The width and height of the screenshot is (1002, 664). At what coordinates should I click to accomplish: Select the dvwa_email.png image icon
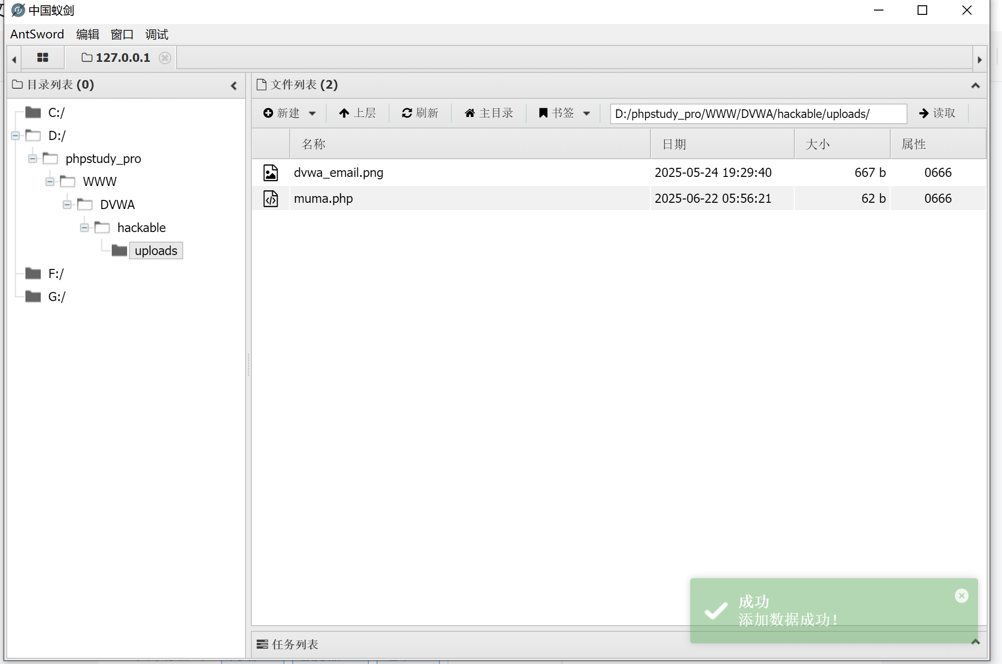click(271, 173)
